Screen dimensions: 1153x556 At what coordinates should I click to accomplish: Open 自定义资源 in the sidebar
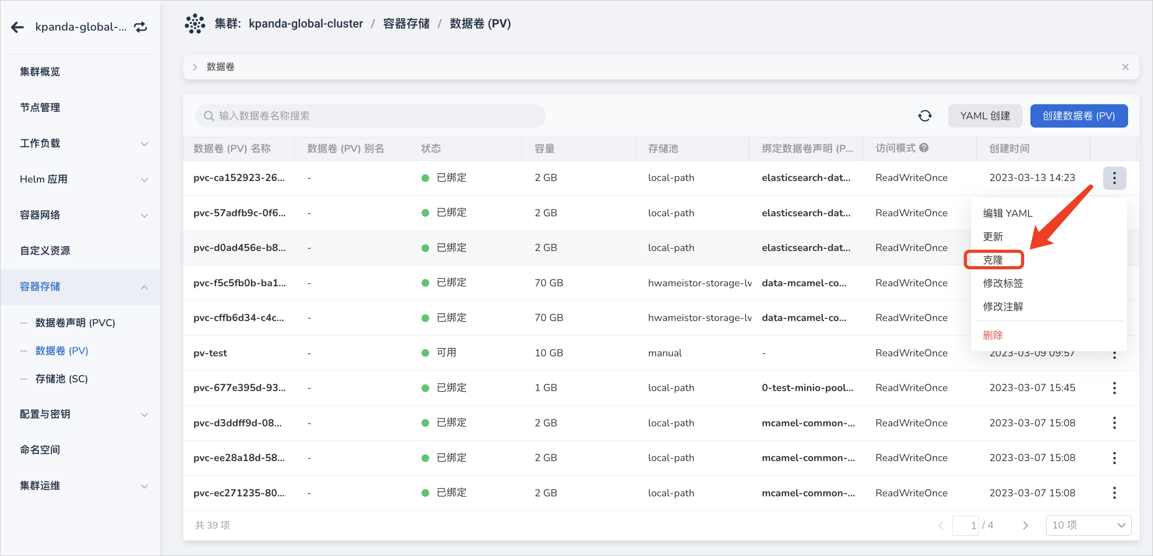tap(45, 251)
